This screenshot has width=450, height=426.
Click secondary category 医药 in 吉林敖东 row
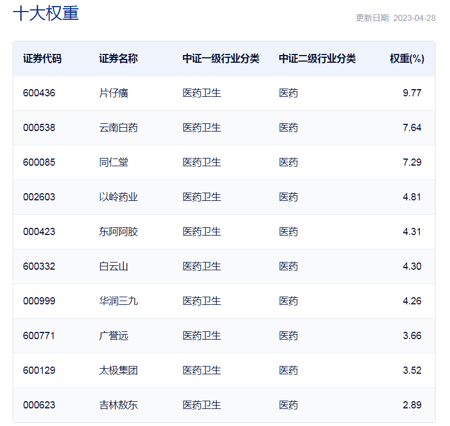coord(289,405)
